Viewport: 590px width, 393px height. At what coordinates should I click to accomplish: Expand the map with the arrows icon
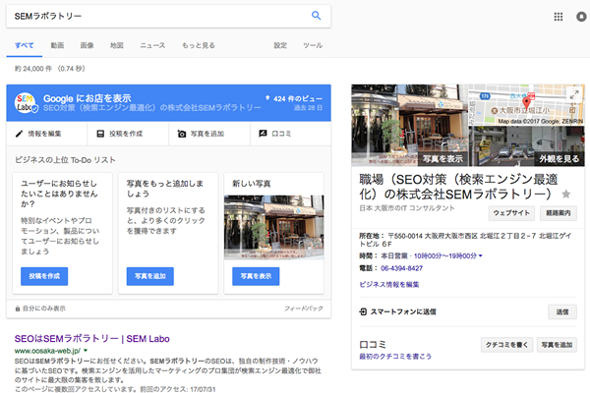(x=574, y=94)
